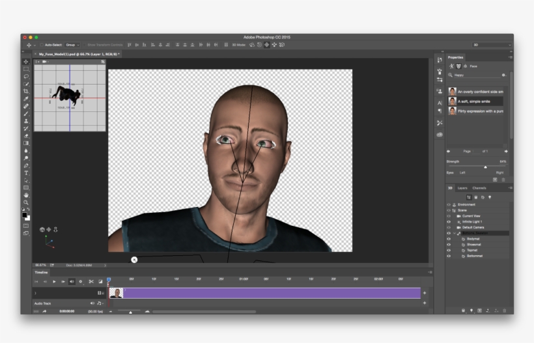Hide the Shoesmat material
This screenshot has height=343, width=534.
pyautogui.click(x=449, y=245)
